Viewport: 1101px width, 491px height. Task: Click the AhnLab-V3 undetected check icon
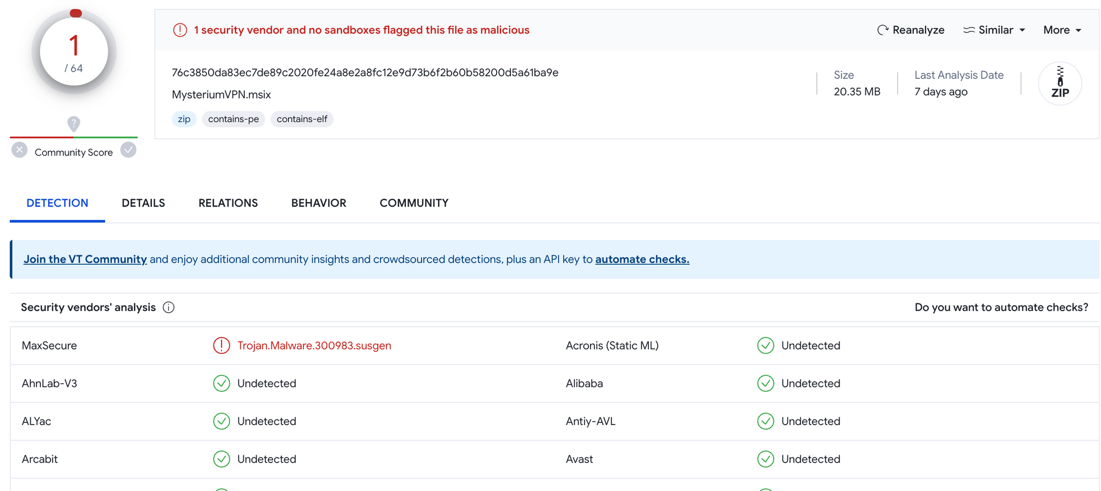pyautogui.click(x=221, y=384)
